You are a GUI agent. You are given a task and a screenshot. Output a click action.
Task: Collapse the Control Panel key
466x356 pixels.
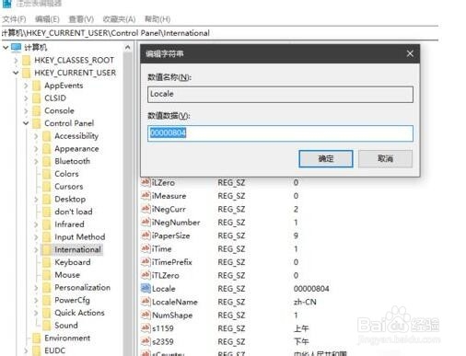coord(26,123)
